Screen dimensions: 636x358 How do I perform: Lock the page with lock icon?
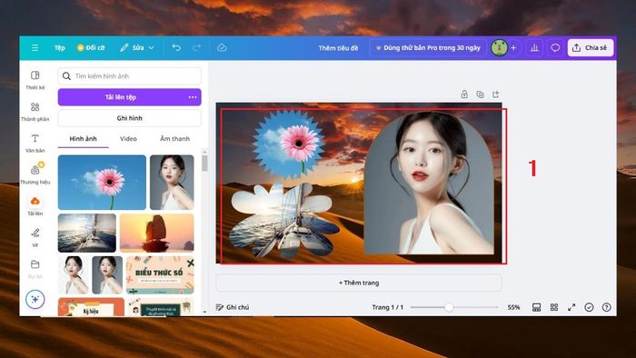pos(464,94)
